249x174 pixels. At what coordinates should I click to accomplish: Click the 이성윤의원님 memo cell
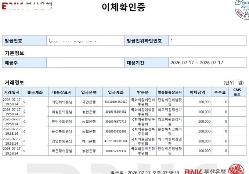62,112
